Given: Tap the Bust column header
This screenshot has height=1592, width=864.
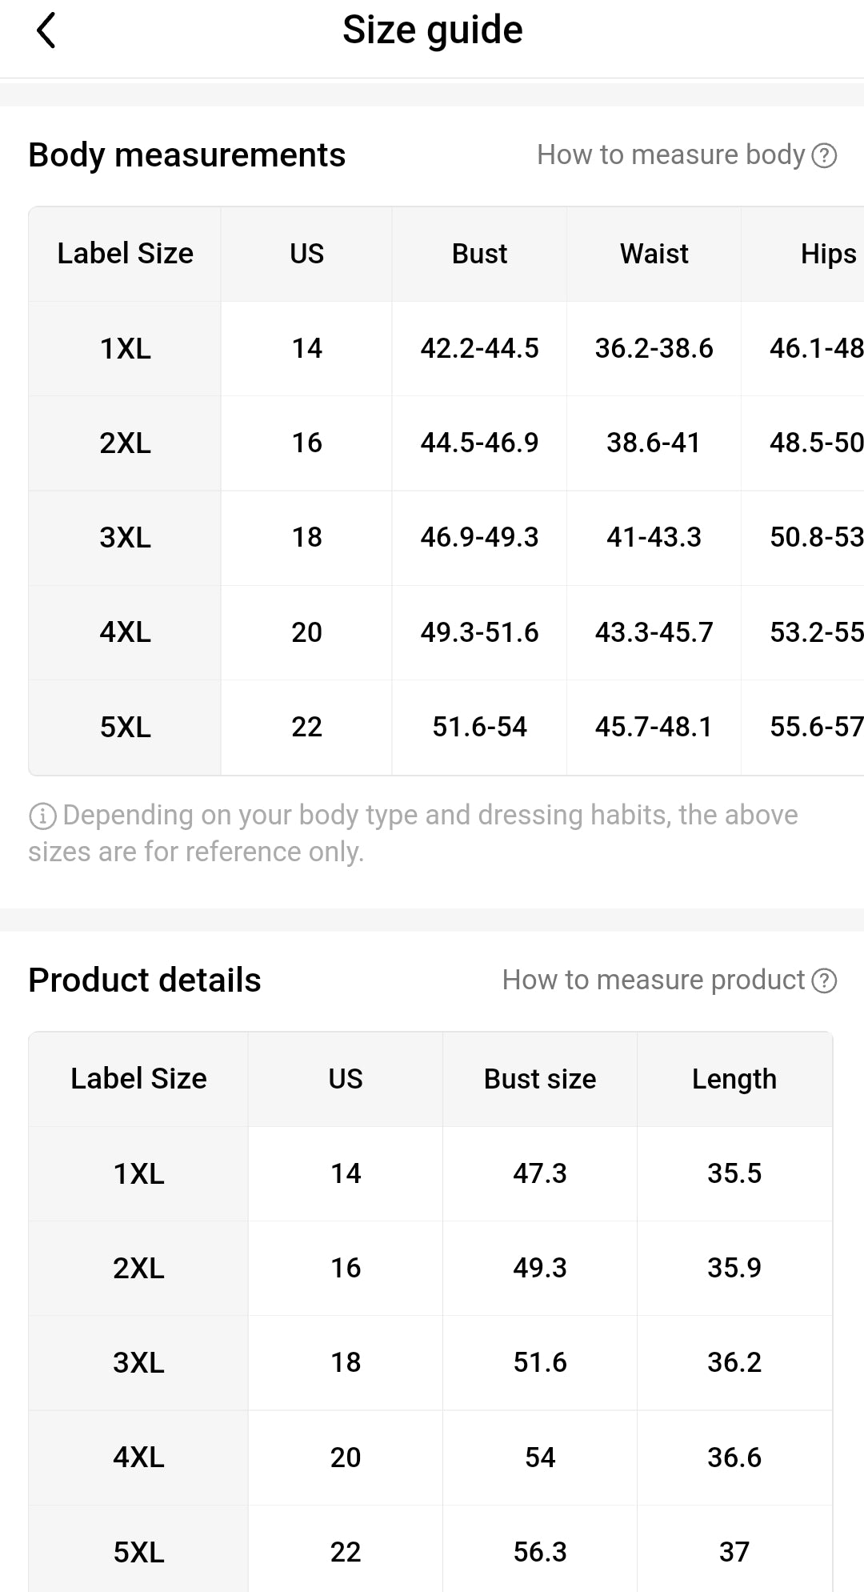Looking at the screenshot, I should (x=479, y=254).
